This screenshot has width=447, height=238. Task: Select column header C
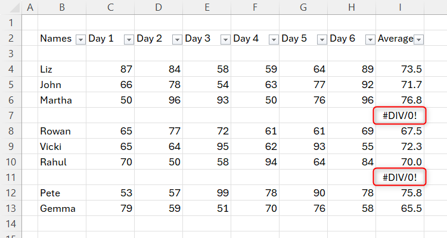coord(110,7)
